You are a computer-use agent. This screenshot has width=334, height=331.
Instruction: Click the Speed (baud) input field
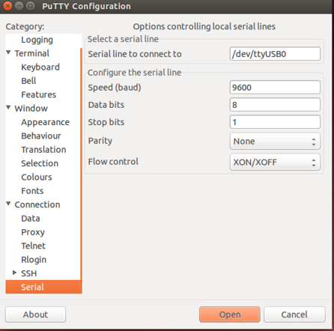(x=275, y=87)
